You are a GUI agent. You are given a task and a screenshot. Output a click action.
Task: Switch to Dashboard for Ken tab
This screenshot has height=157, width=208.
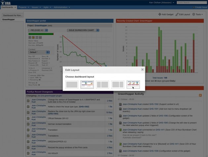(x=13, y=16)
